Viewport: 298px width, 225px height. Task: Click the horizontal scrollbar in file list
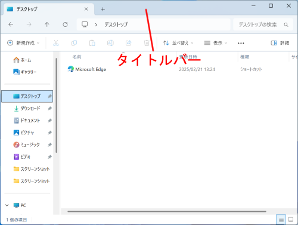point(167,211)
